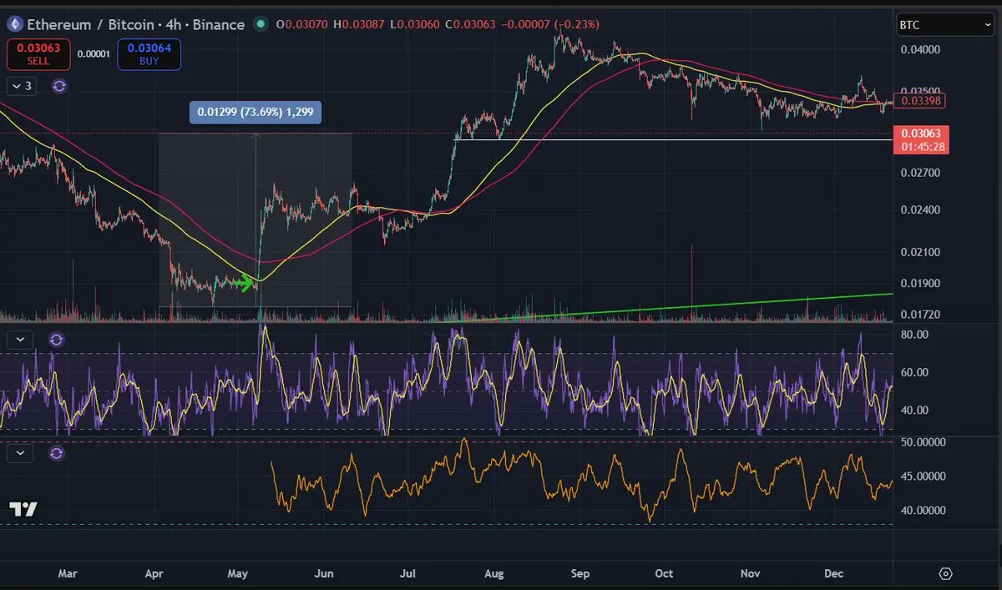The width and height of the screenshot is (1002, 590).
Task: Click the 0.01720 price axis label
Action: click(x=920, y=315)
